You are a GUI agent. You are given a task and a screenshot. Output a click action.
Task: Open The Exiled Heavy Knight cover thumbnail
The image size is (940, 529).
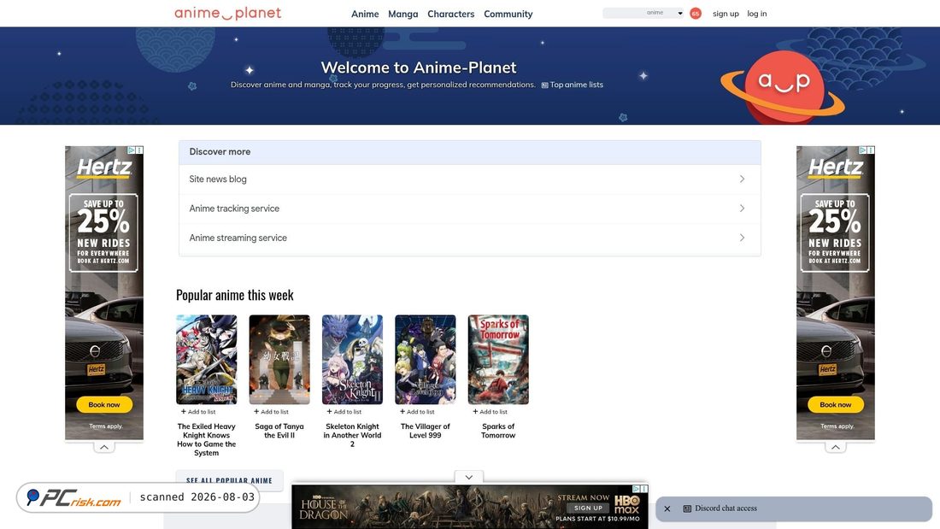tap(206, 359)
